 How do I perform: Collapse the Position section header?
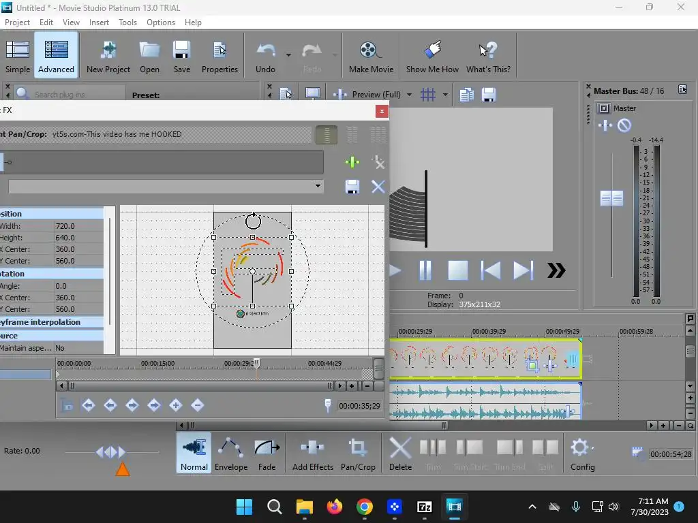[52, 213]
